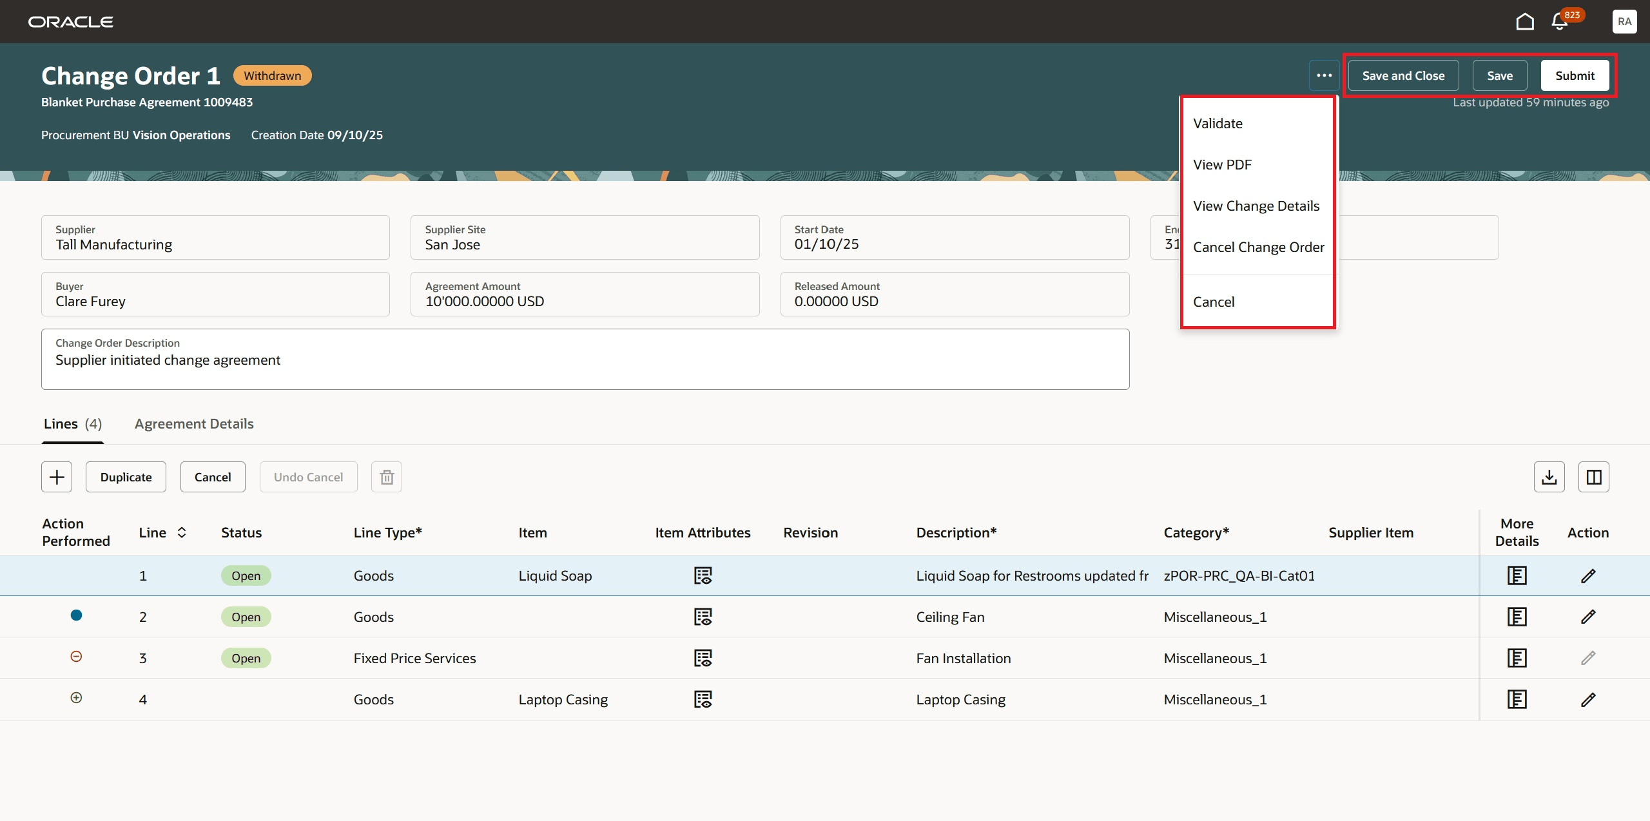
Task: Click the Home icon in the top bar
Action: click(1525, 21)
